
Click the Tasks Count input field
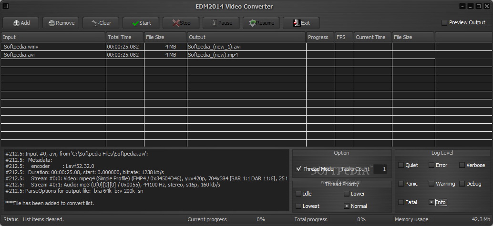[380, 169]
